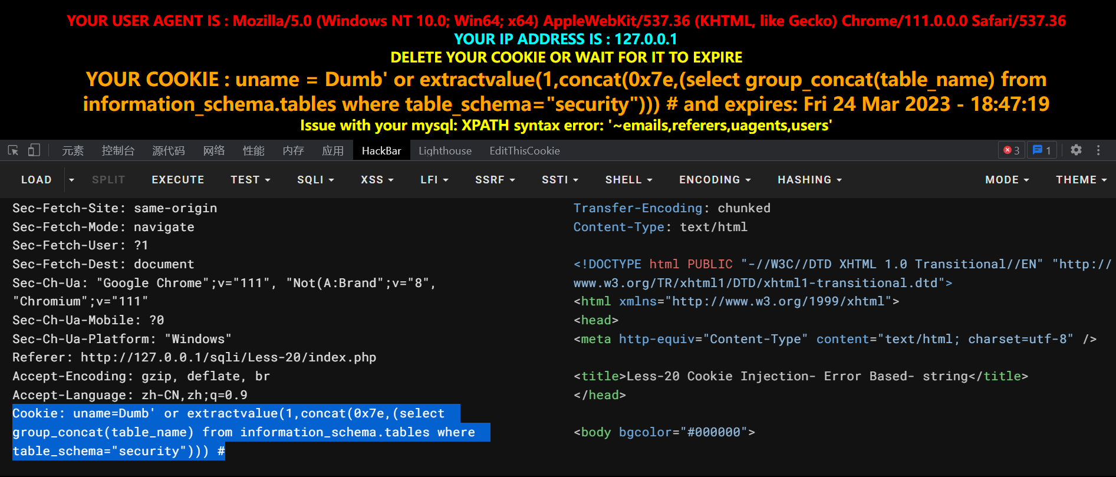This screenshot has width=1116, height=477.
Task: Open the THEME dropdown menu
Action: tap(1081, 180)
